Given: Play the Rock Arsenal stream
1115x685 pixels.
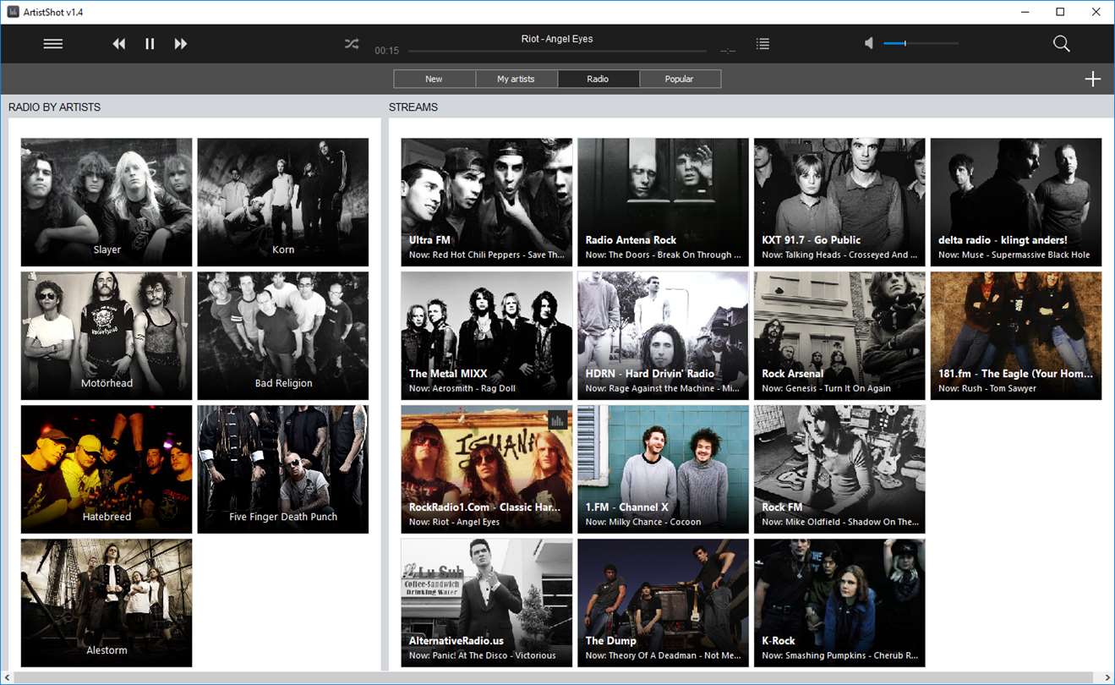Looking at the screenshot, I should point(839,336).
